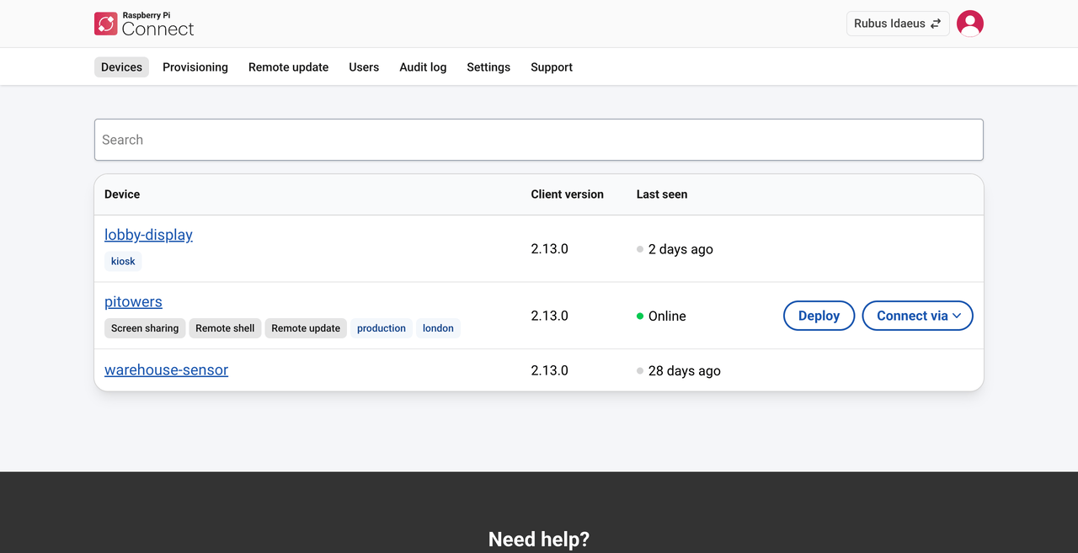Click the 2.13.0 version in lobby-display row
The image size is (1078, 553).
[x=549, y=249]
